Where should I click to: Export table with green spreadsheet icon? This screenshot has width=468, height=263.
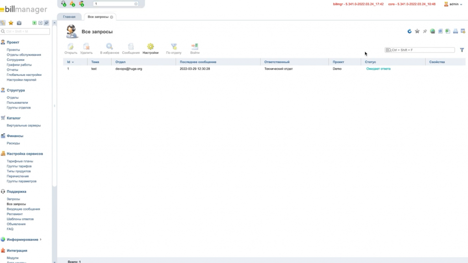(x=448, y=32)
